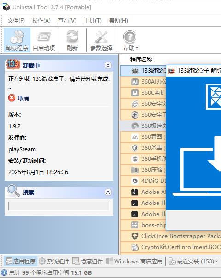
Task: Click the status bar info icon
Action: tap(4, 272)
